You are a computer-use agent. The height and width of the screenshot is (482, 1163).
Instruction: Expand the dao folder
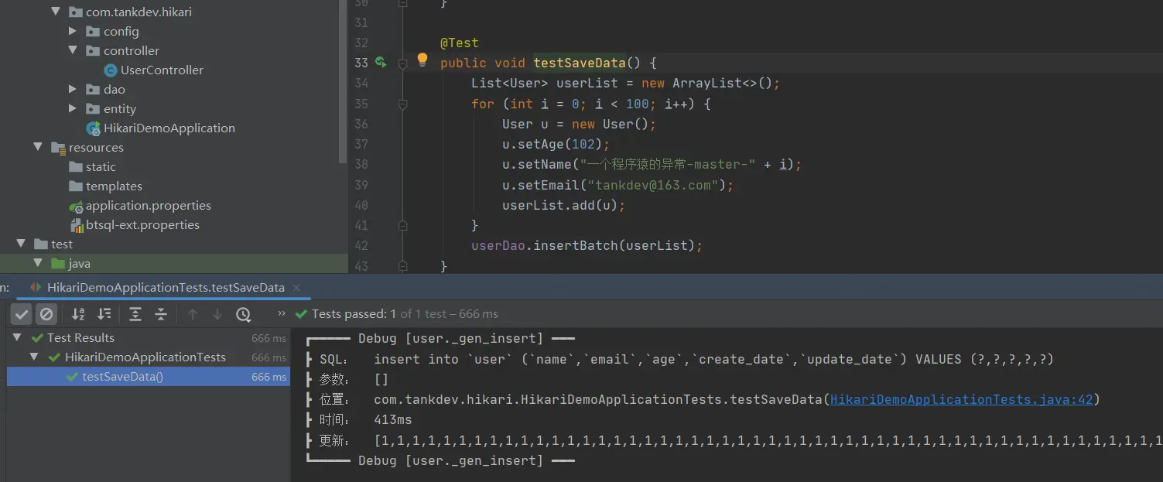(x=72, y=89)
